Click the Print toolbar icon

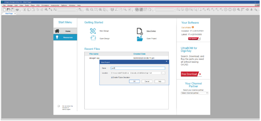coord(17,10)
